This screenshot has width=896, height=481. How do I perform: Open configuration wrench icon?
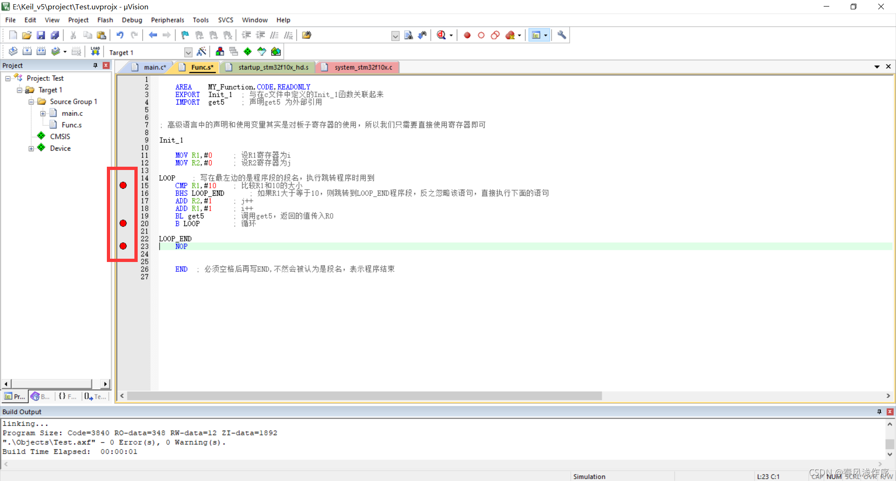562,35
